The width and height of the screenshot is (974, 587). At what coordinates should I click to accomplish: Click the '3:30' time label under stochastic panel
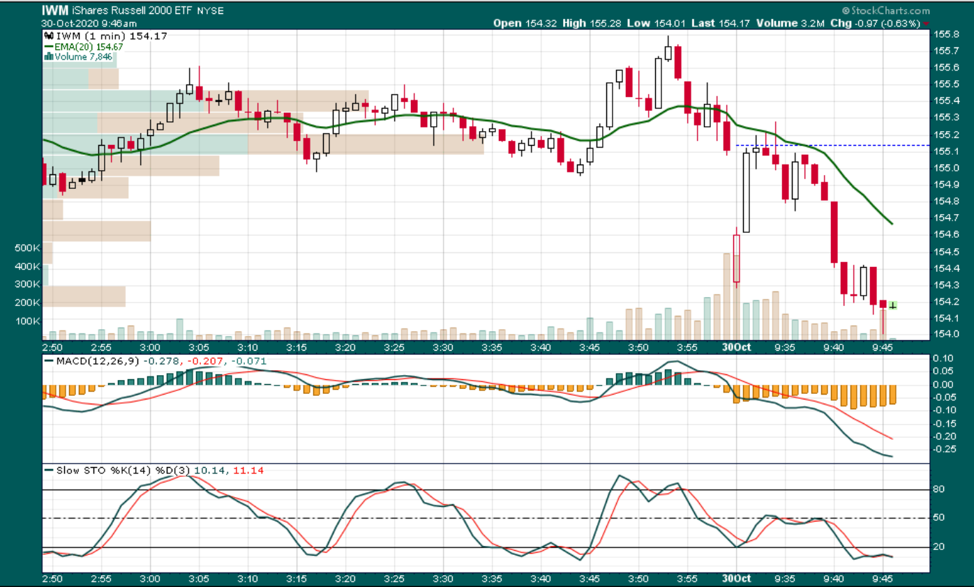click(443, 579)
